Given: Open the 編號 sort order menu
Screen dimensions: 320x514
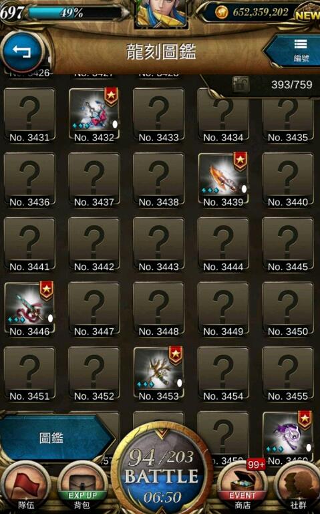Looking at the screenshot, I should click(x=297, y=51).
